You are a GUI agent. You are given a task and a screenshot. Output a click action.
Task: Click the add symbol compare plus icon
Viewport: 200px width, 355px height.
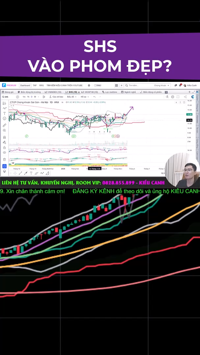point(17,97)
